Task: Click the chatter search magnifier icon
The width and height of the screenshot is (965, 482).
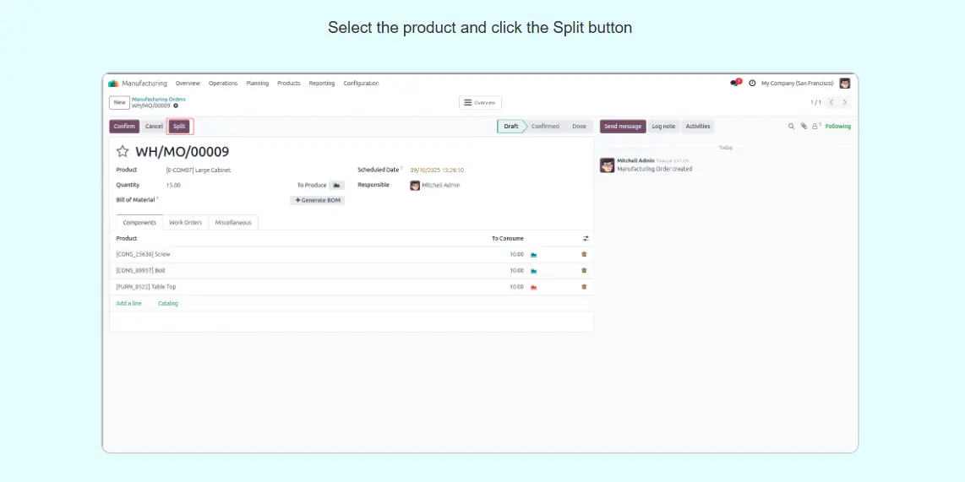Action: point(792,127)
